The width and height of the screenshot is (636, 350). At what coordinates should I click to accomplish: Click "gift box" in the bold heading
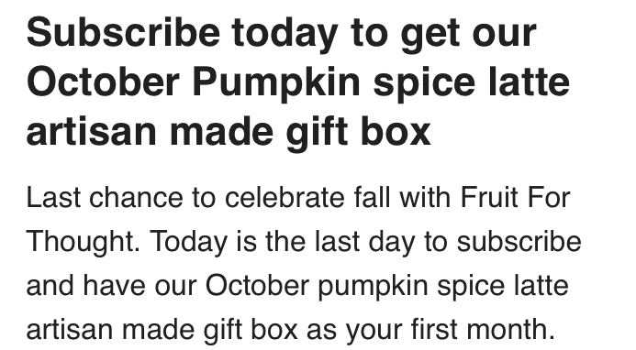coord(358,134)
